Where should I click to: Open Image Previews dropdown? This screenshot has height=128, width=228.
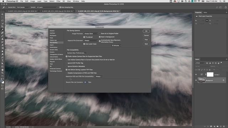[91, 33]
